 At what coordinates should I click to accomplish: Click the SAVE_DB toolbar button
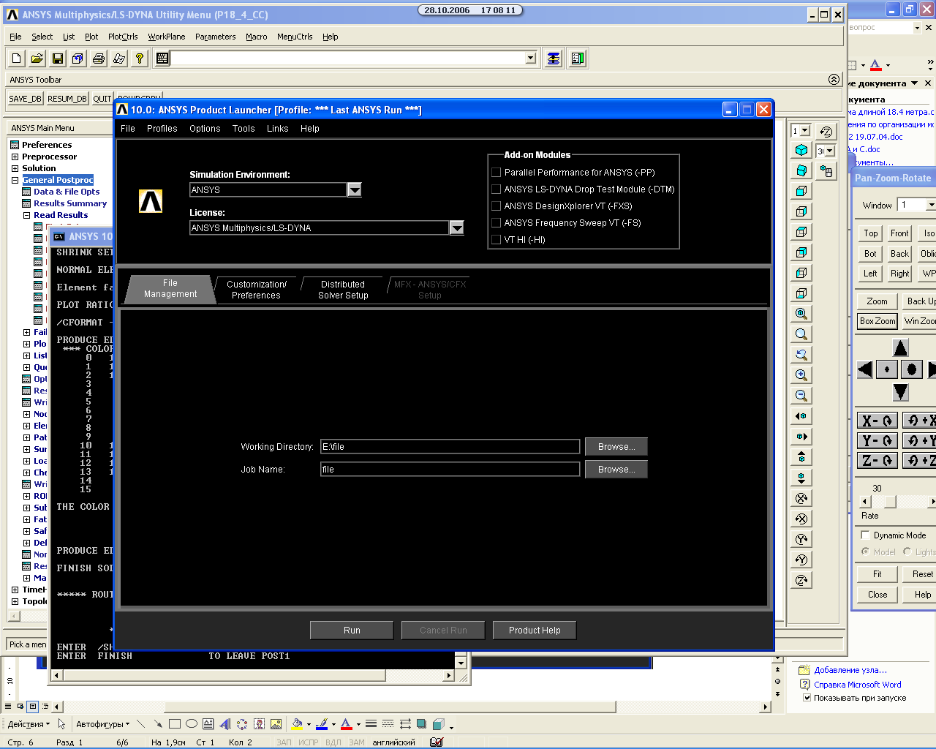(x=26, y=99)
